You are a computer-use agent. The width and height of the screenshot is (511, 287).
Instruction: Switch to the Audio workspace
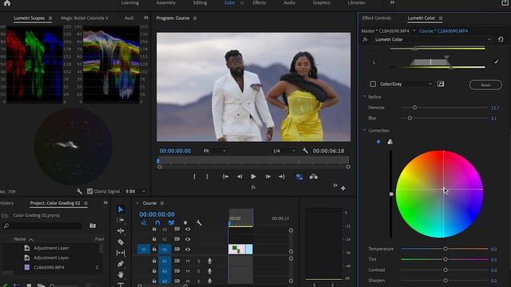(x=289, y=2)
